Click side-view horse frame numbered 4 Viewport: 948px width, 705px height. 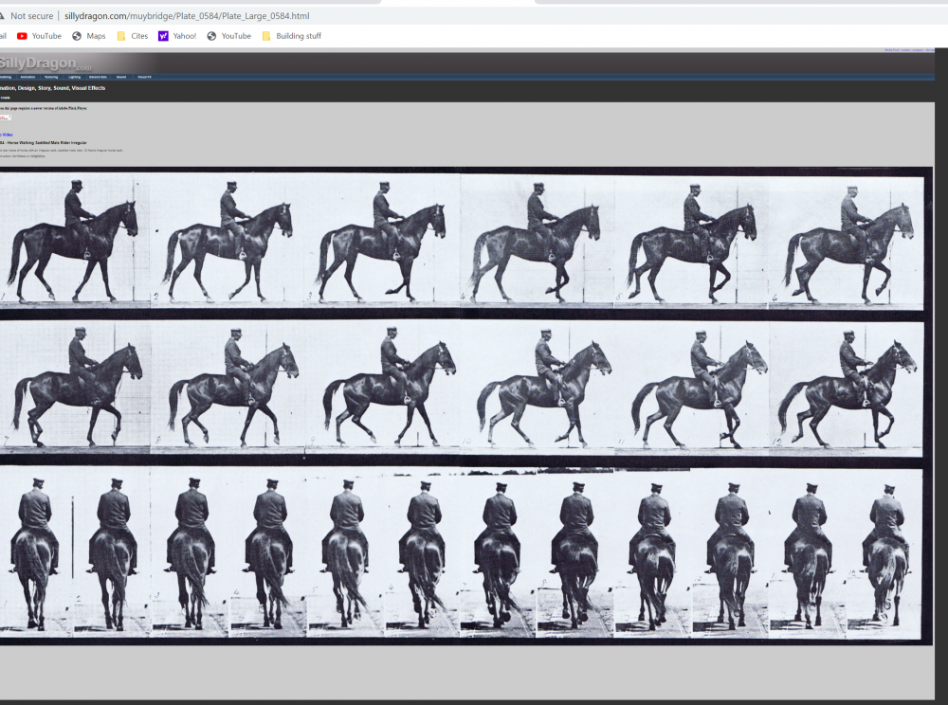tap(537, 241)
